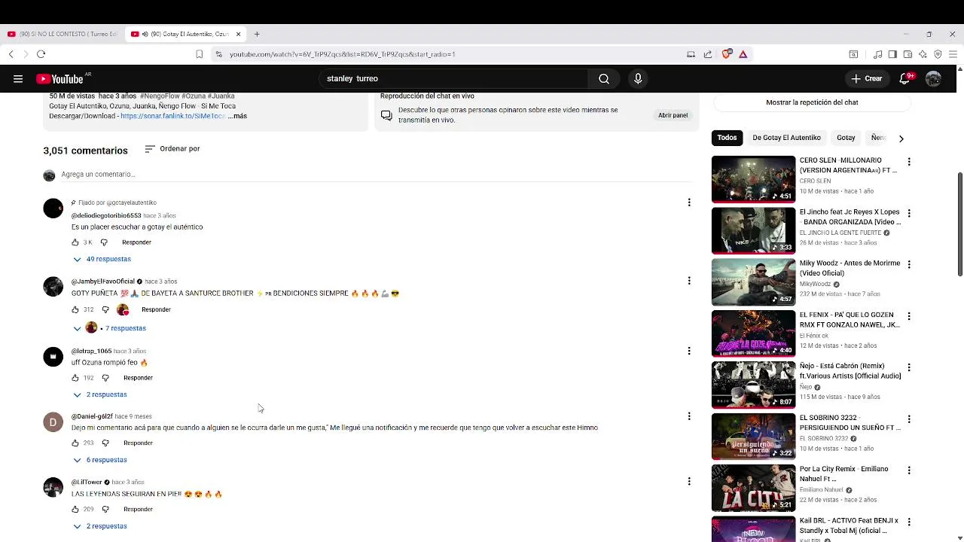The height and width of the screenshot is (542, 964).
Task: Like the pinned comment by deliodiegotoribio6553
Action: [x=75, y=242]
